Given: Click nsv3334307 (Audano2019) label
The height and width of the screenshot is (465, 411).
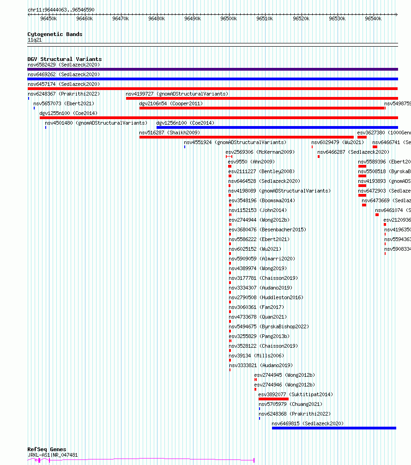Looking at the screenshot, I should pos(260,288).
